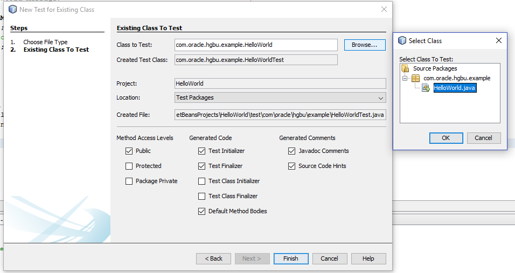Click the Browse button
This screenshot has width=515, height=273.
(365, 45)
